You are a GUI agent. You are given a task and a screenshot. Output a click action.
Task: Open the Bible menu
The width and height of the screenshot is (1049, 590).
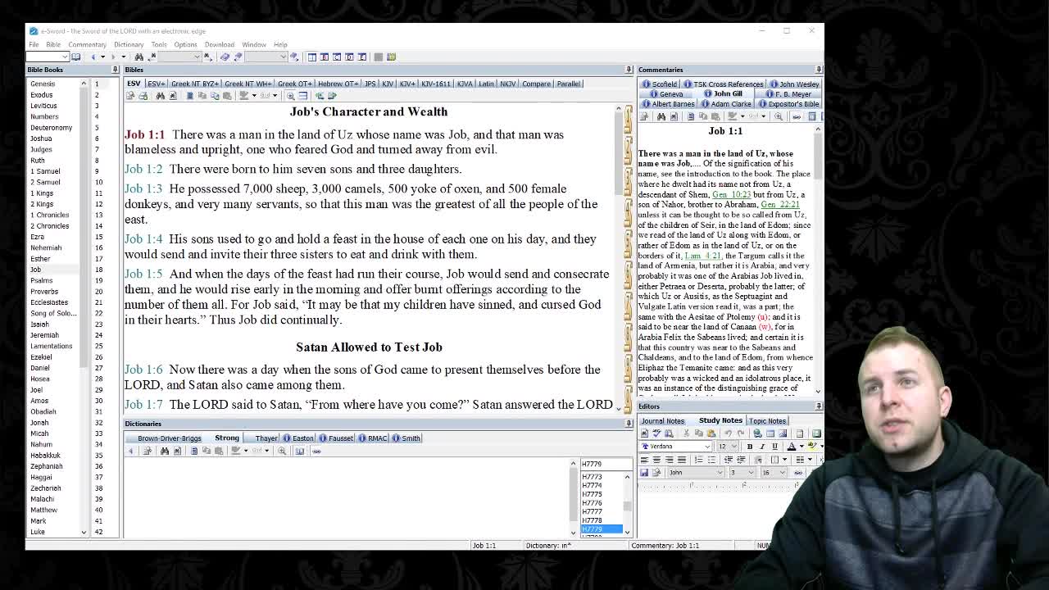tap(53, 44)
